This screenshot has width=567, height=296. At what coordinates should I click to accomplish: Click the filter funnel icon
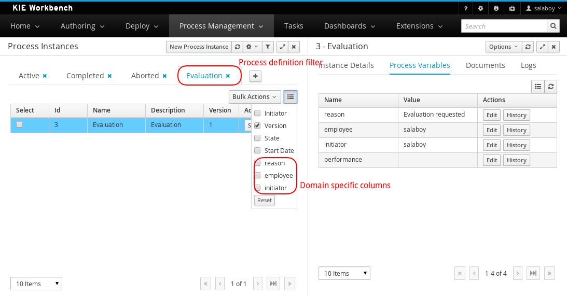(x=268, y=47)
